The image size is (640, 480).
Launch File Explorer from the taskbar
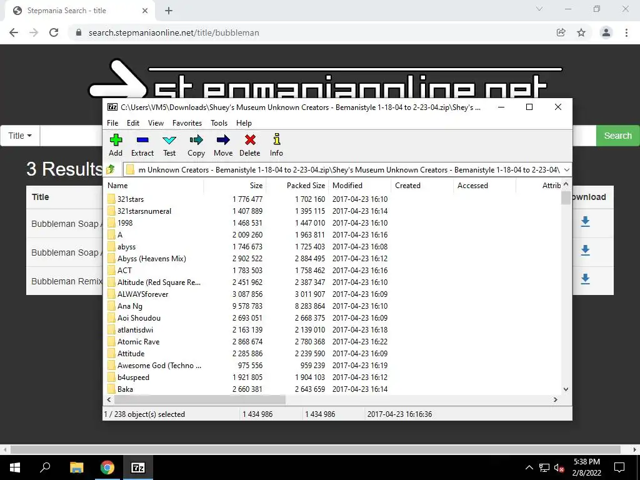click(76, 467)
